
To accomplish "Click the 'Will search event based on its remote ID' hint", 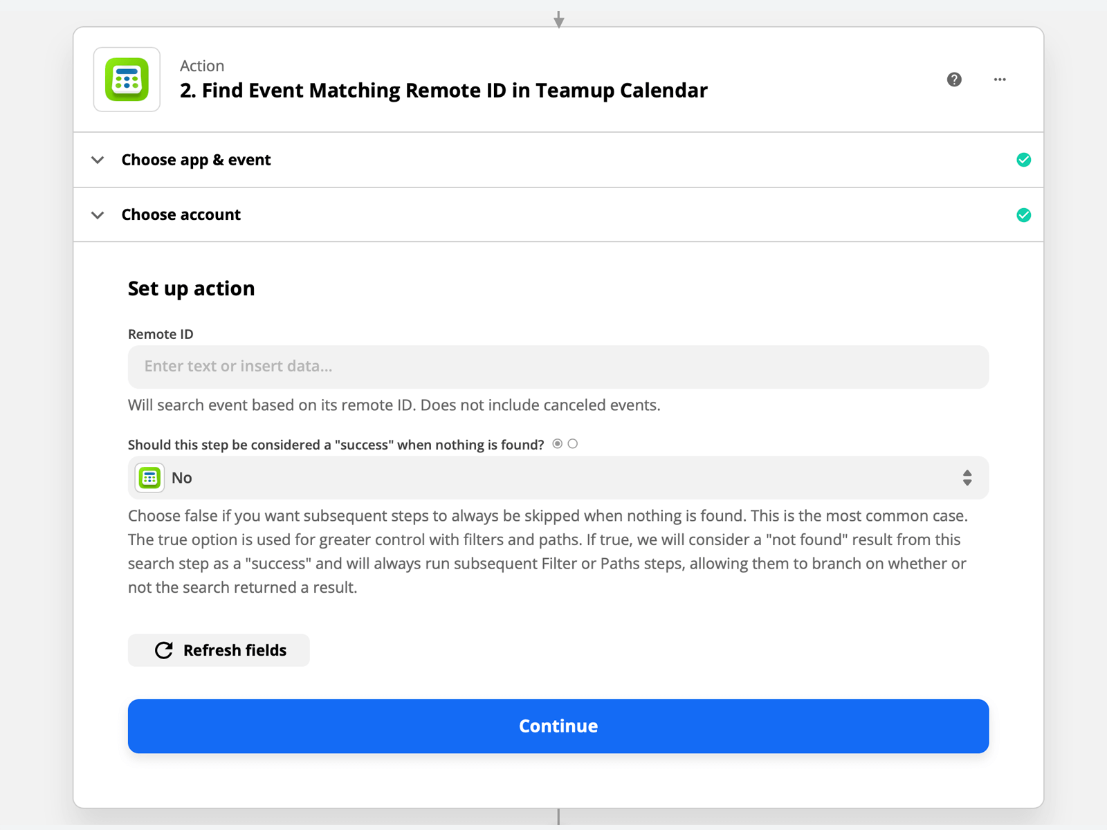I will 394,405.
